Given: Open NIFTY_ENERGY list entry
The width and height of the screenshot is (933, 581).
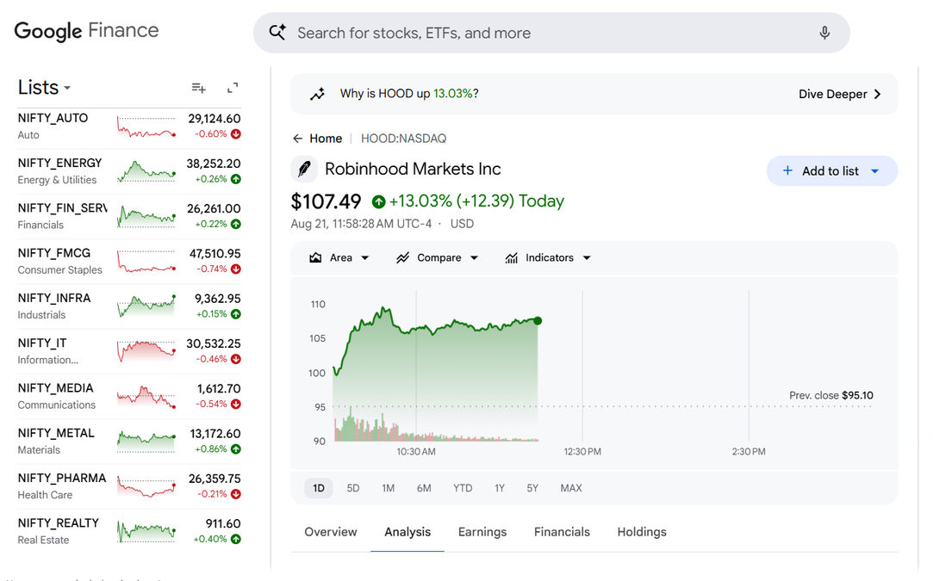Looking at the screenshot, I should pos(129,171).
